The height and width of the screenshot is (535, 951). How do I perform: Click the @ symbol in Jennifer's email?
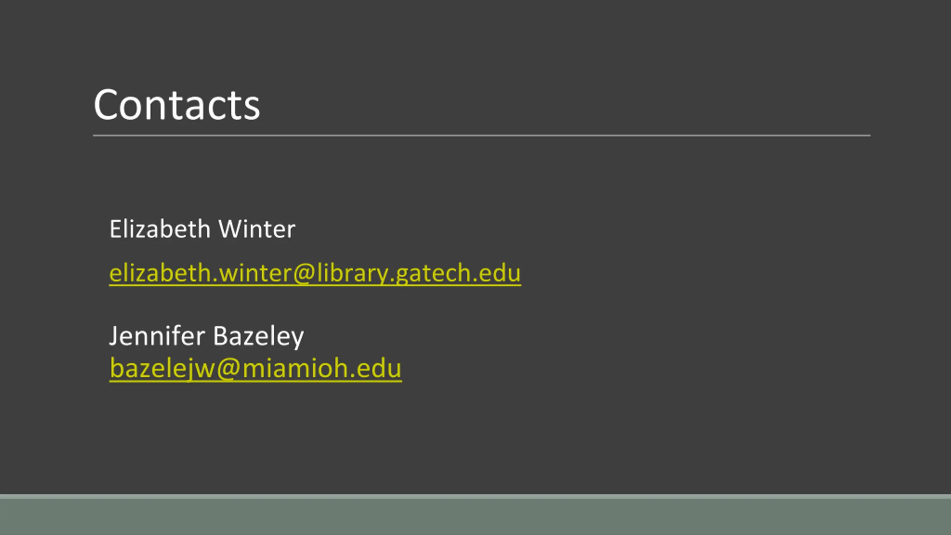pyautogui.click(x=229, y=369)
